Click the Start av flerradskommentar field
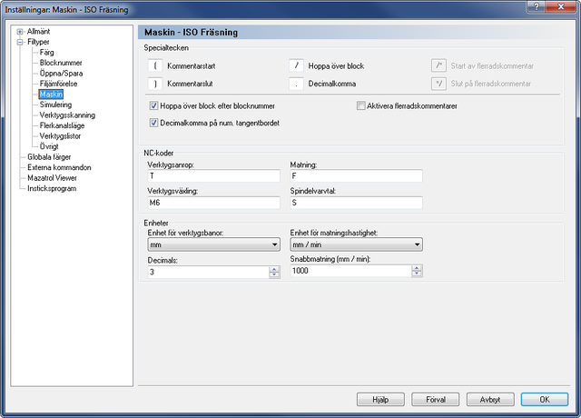Screen dimensions: 581x418 [438, 65]
